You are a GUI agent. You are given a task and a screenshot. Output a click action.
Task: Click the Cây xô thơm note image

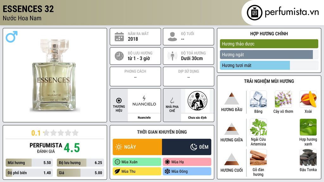coord(283,99)
